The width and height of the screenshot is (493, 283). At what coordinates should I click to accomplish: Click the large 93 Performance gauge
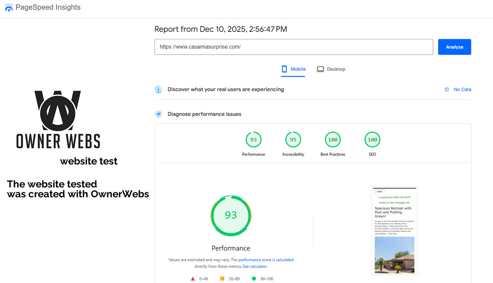[x=231, y=215]
